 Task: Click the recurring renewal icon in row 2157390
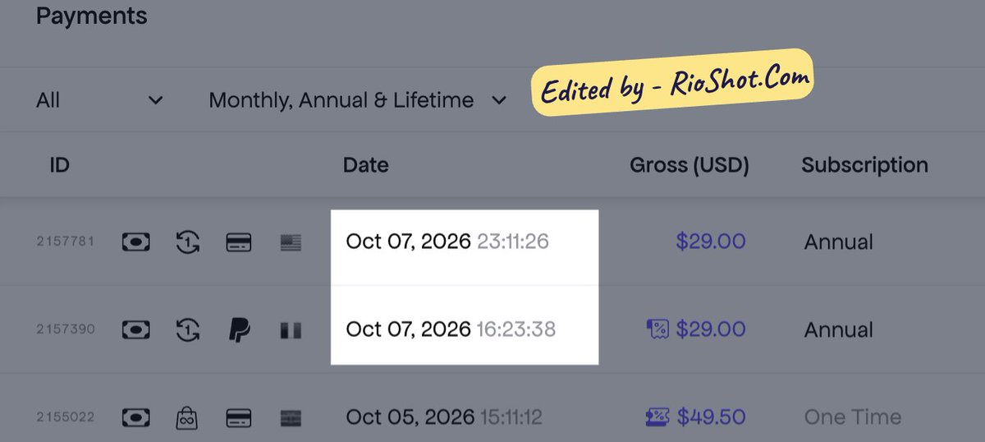point(188,330)
